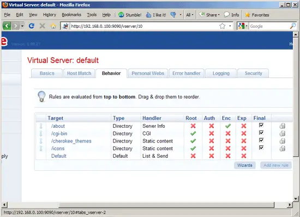Click the green back navigation arrow

coord(7,26)
